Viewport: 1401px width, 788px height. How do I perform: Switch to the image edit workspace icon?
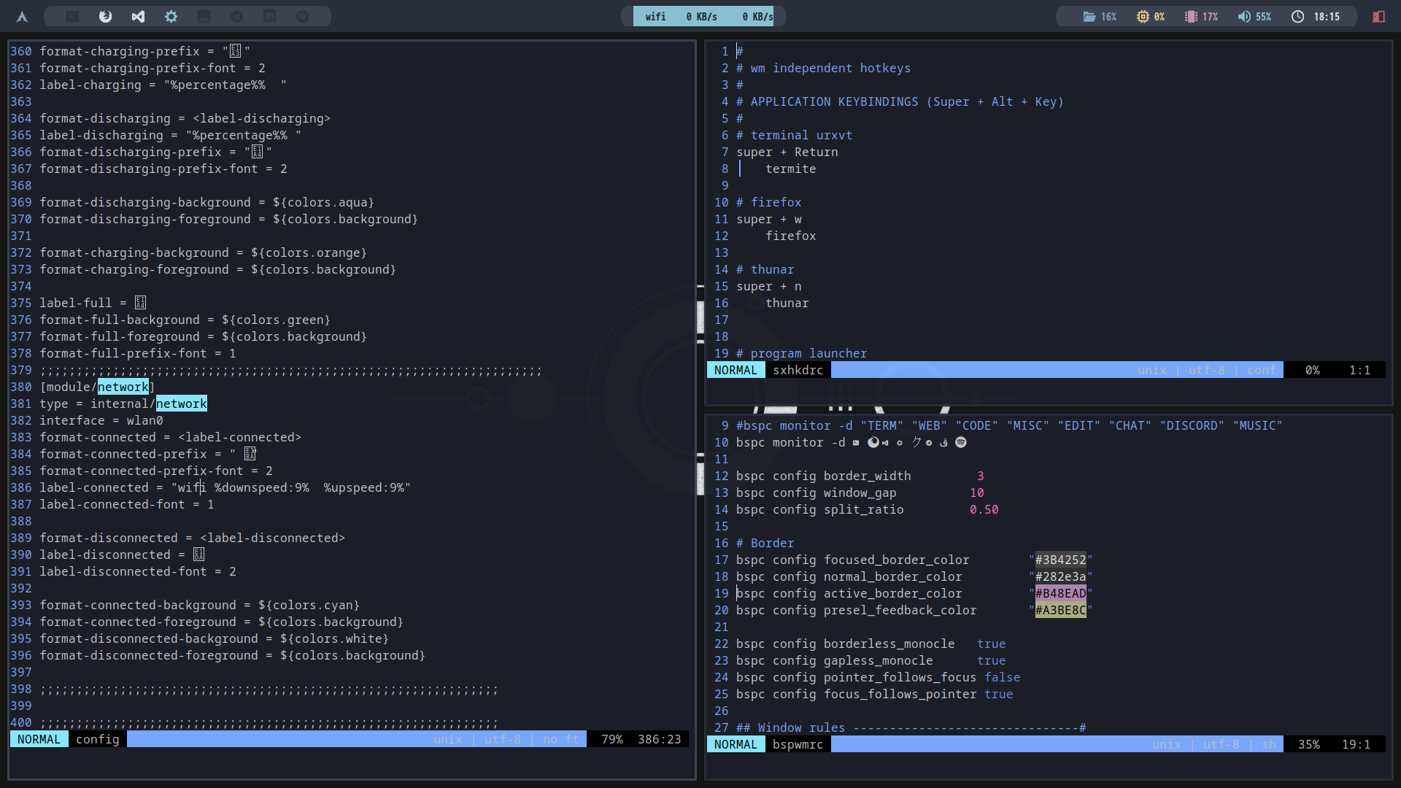204,16
